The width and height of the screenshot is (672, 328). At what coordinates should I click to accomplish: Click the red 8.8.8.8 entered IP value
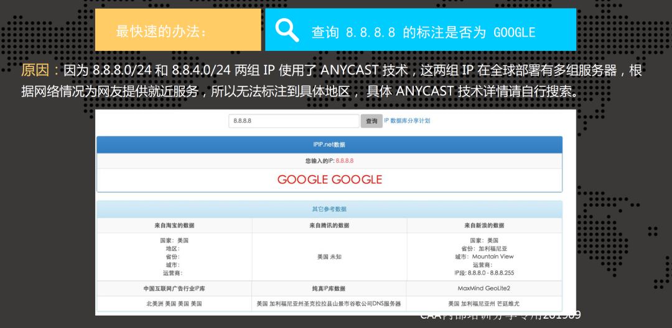(x=344, y=161)
